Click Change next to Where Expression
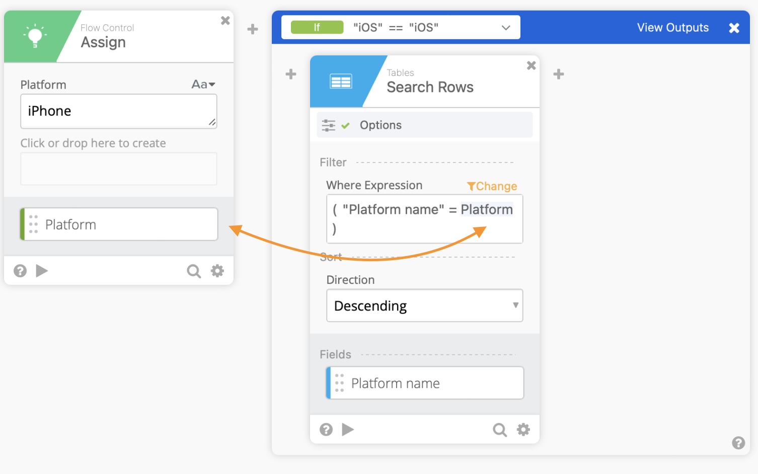Image resolution: width=758 pixels, height=474 pixels. (x=492, y=186)
